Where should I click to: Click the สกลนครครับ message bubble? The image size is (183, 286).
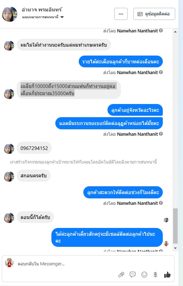click(x=34, y=176)
